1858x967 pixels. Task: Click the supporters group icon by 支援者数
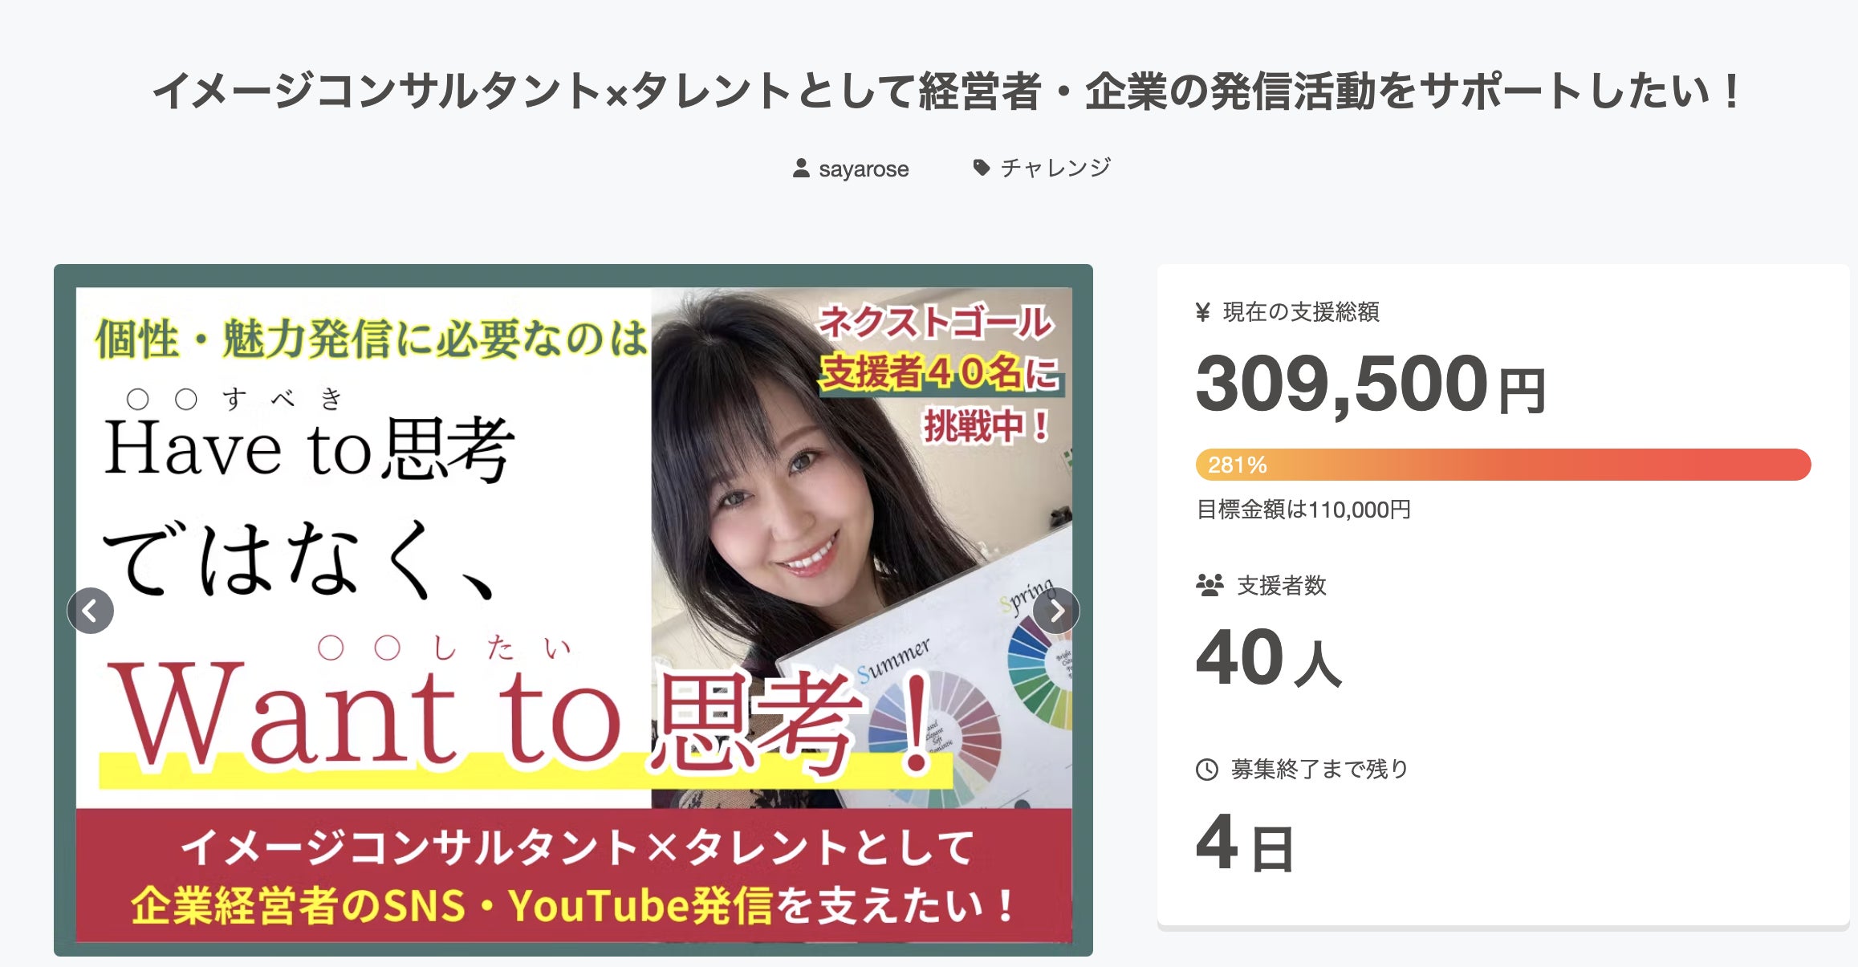tap(1210, 585)
